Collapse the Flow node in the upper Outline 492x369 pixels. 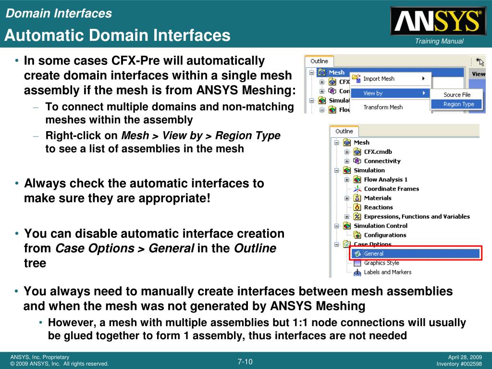click(322, 110)
